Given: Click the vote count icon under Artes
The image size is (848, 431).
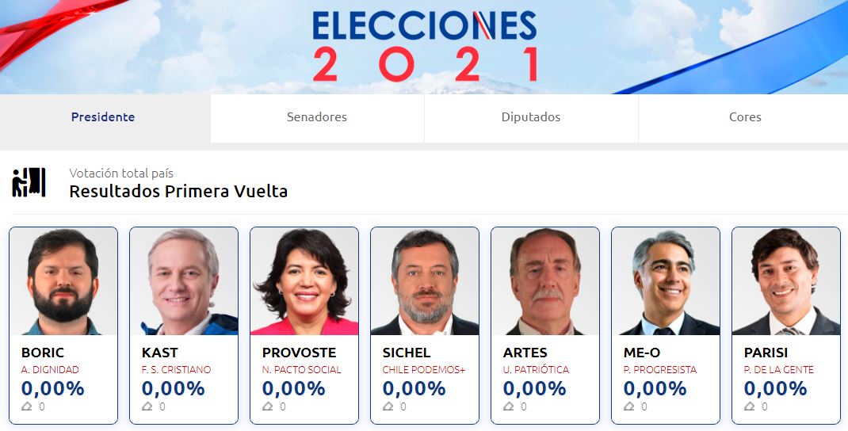Looking at the screenshot, I should point(508,406).
